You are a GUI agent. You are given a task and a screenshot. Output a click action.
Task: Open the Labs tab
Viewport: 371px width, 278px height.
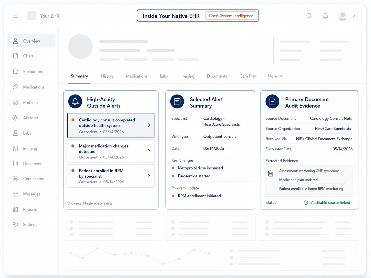(x=164, y=76)
